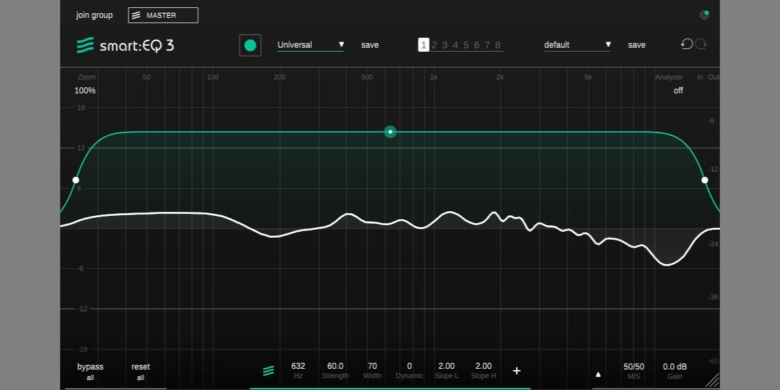The image size is (780, 390).
Task: Select the green band node on the curve
Action: click(x=391, y=132)
